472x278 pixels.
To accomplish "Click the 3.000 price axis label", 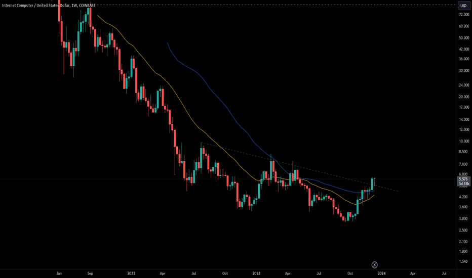I will click(x=464, y=218).
